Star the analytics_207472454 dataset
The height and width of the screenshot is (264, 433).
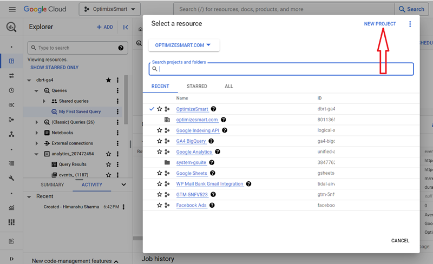(x=109, y=154)
